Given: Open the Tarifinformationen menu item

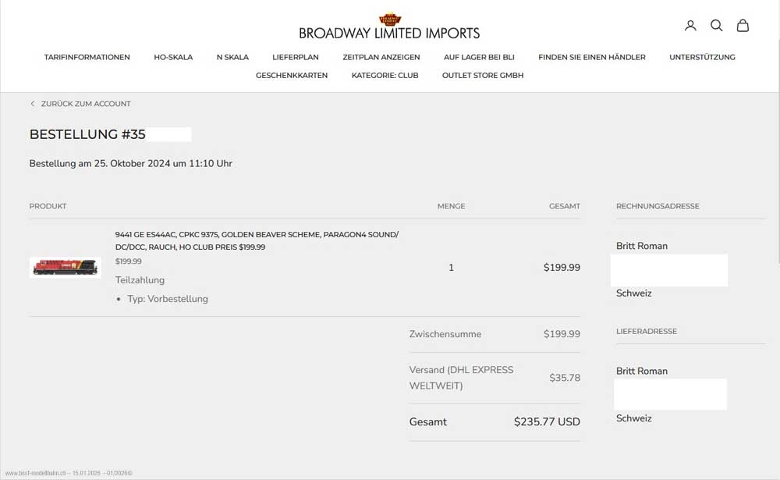Looking at the screenshot, I should 87,57.
